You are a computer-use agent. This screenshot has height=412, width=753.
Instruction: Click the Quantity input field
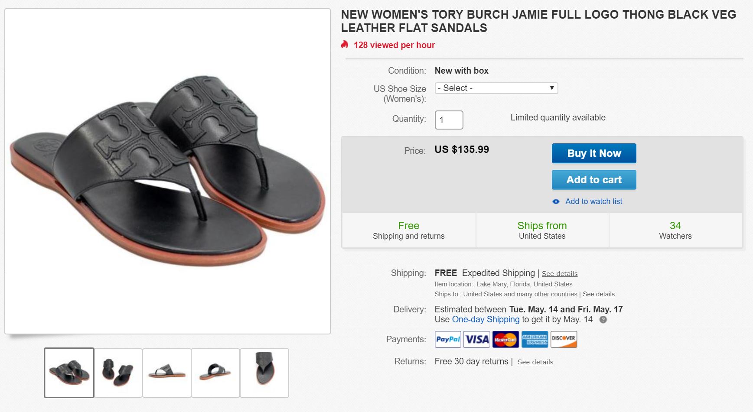pos(449,120)
